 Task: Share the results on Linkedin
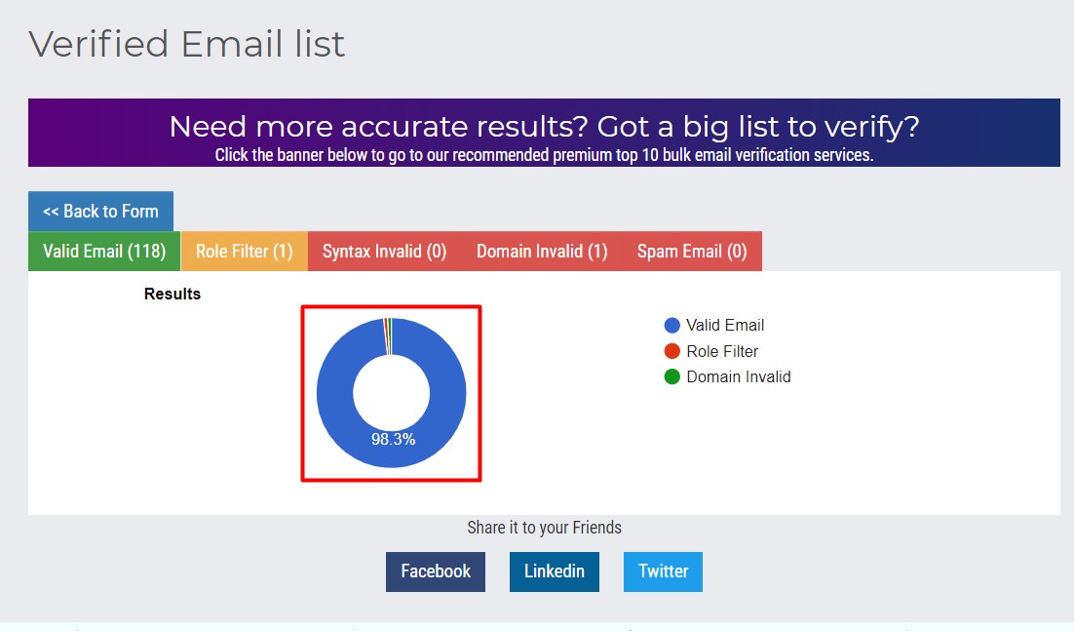click(554, 572)
